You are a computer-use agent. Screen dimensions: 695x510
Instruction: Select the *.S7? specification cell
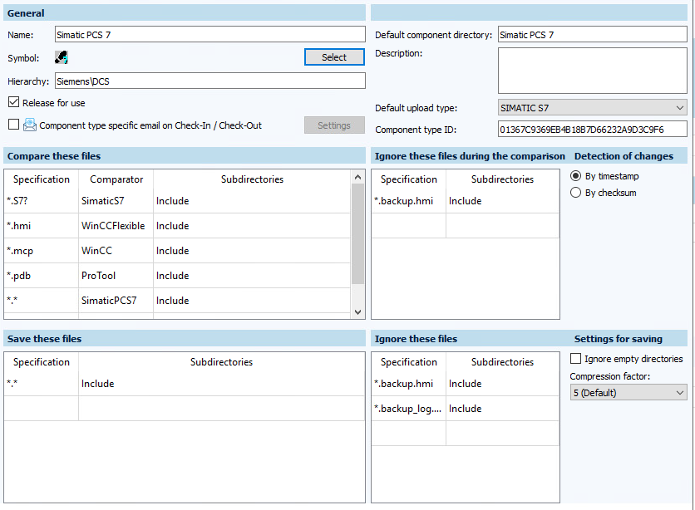[x=42, y=201]
